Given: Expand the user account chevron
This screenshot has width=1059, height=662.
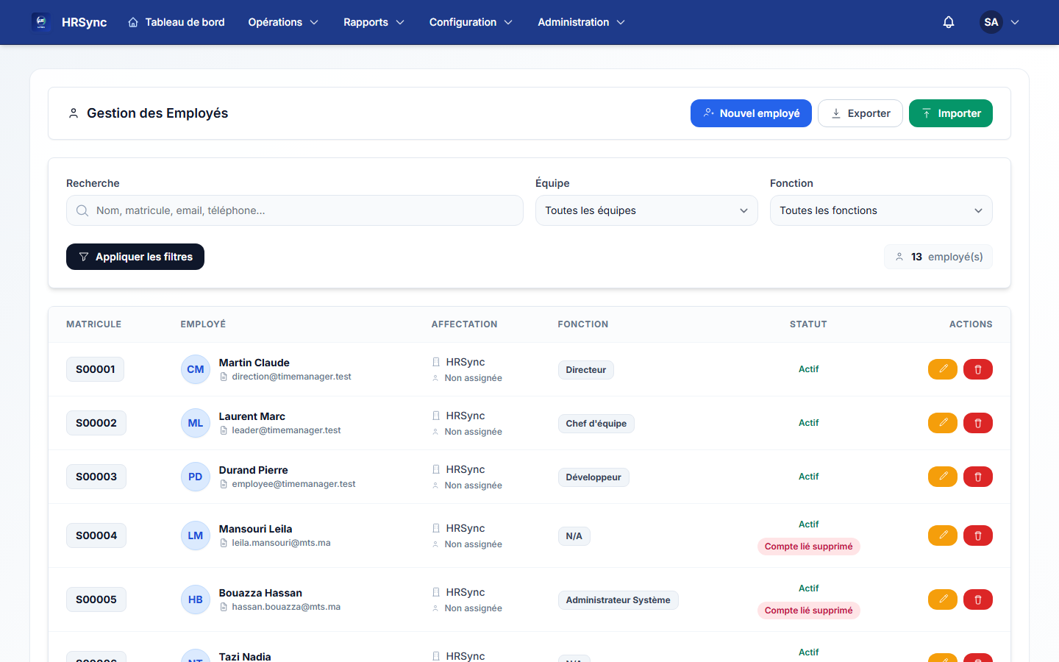Looking at the screenshot, I should (1015, 22).
